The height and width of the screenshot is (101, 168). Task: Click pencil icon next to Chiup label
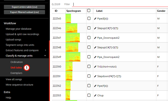[95, 95]
